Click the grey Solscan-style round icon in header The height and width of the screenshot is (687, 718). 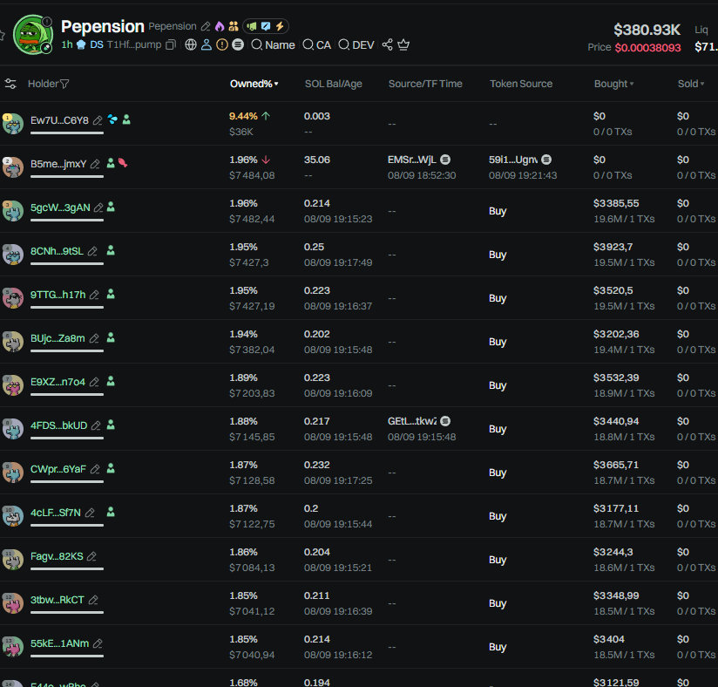click(x=238, y=44)
